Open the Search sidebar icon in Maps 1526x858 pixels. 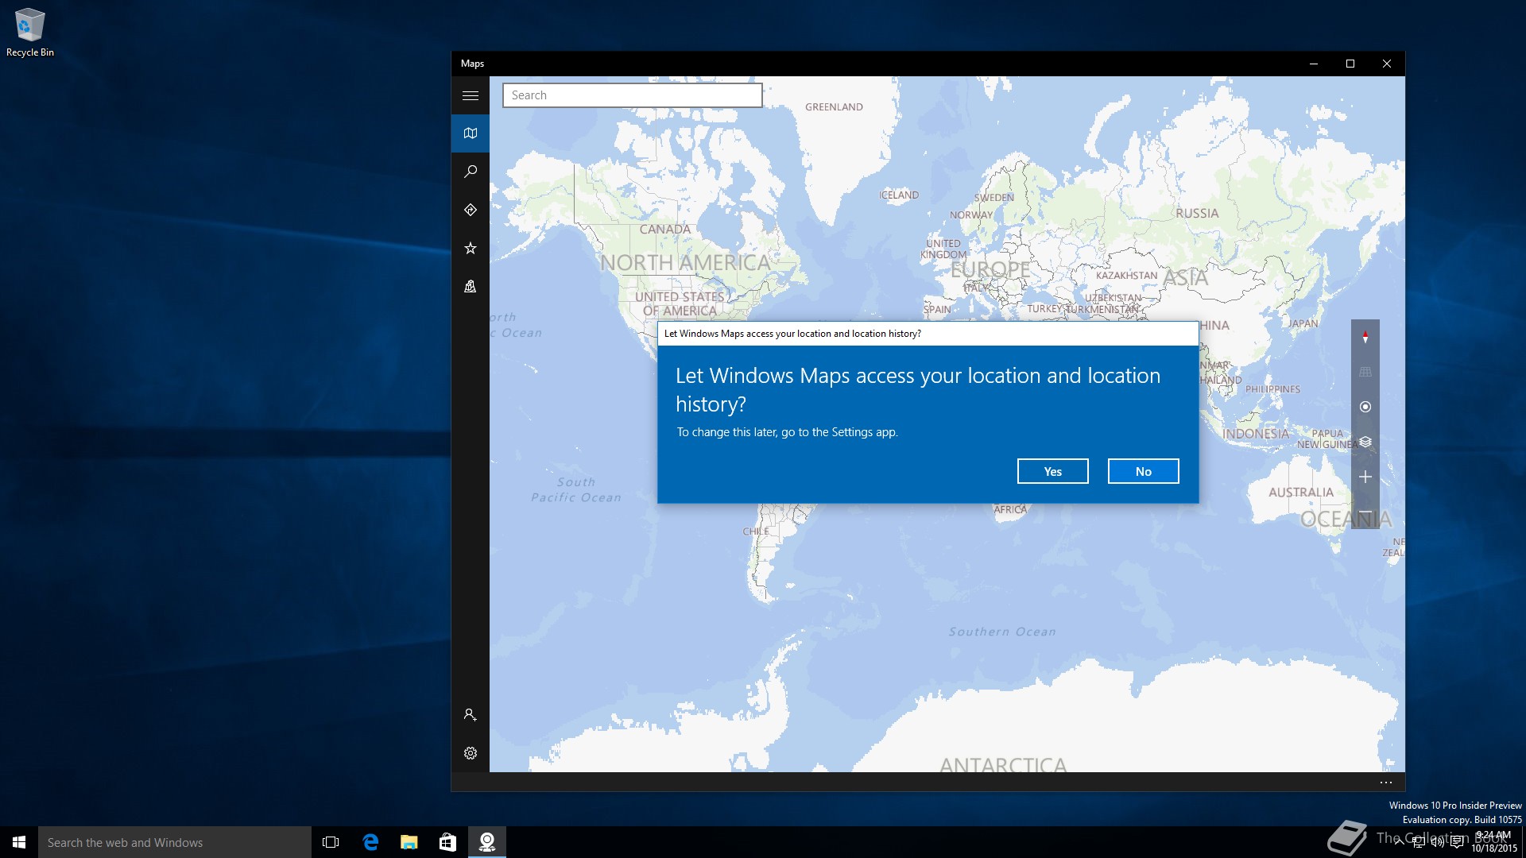471,172
